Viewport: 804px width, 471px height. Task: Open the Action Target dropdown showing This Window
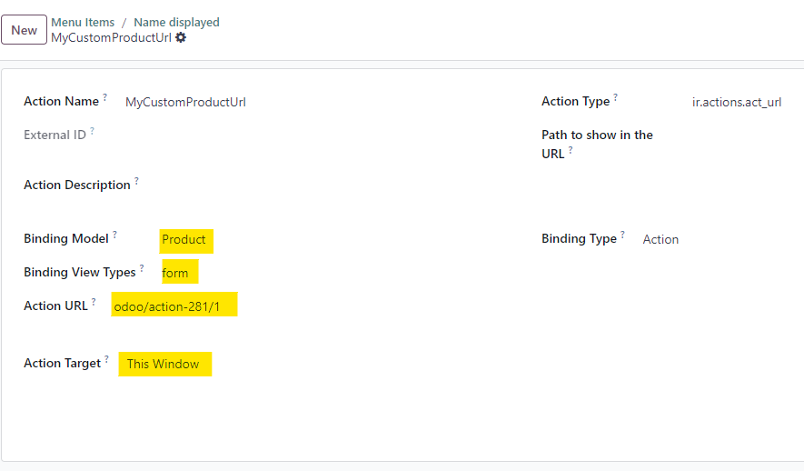(x=164, y=364)
